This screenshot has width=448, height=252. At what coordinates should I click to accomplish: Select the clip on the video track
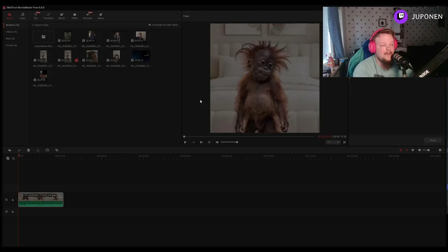click(41, 200)
